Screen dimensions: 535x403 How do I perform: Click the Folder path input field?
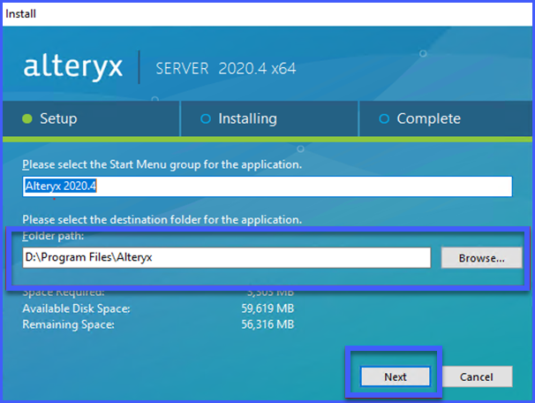[227, 257]
